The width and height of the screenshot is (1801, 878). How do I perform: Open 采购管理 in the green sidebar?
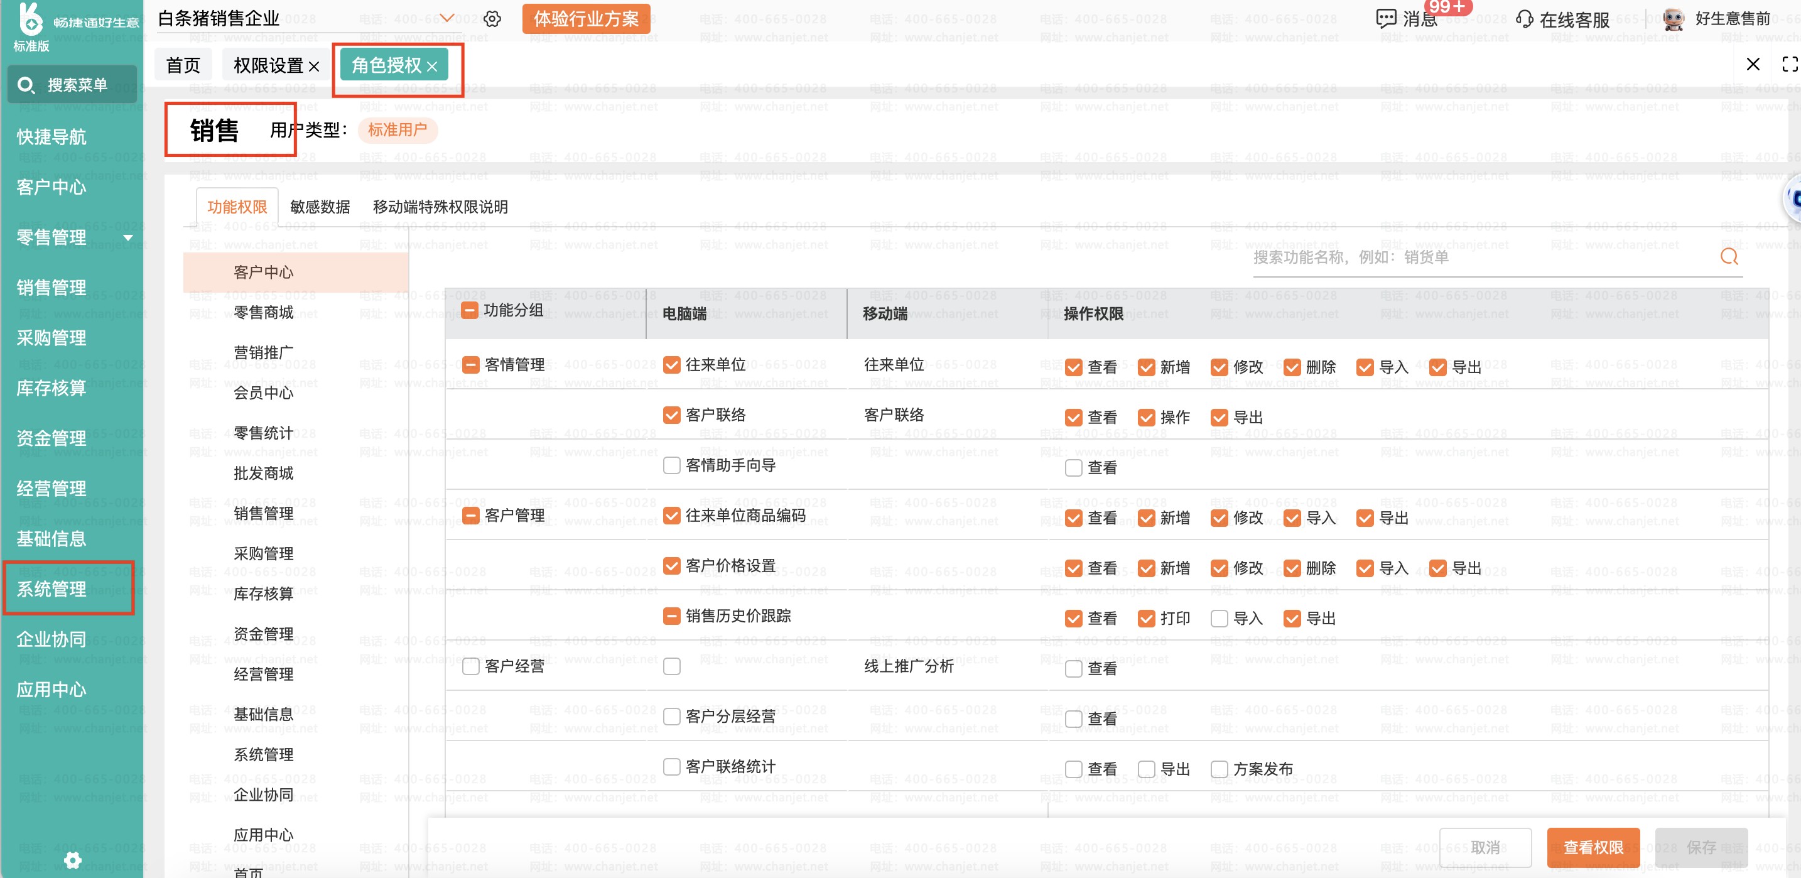coord(51,338)
